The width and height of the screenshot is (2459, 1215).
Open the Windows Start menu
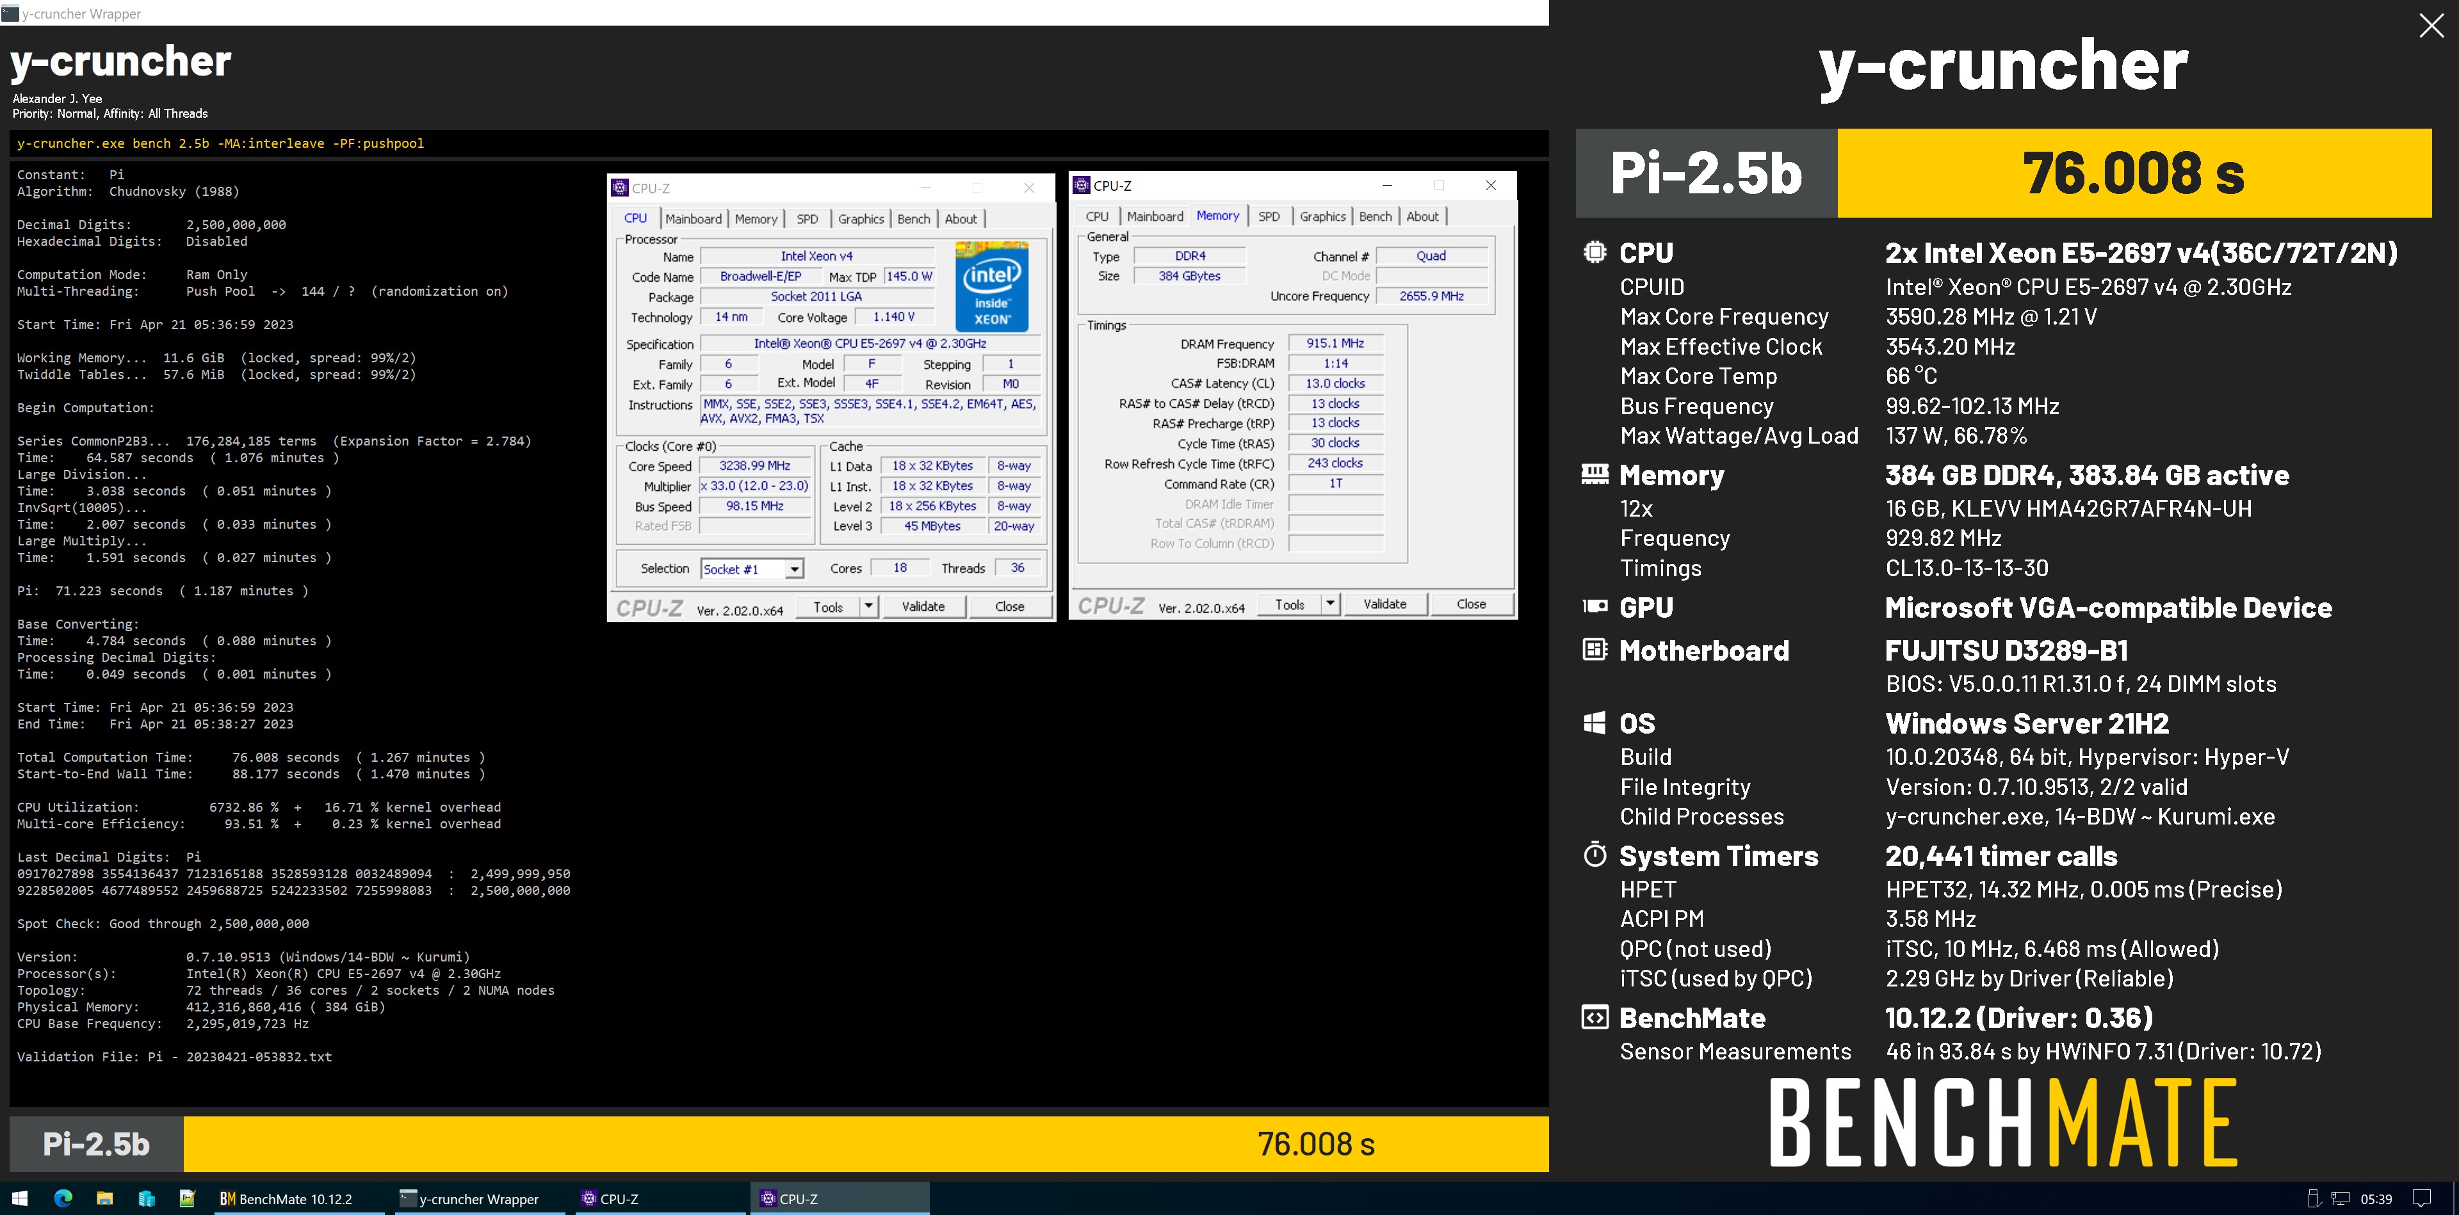point(19,1198)
